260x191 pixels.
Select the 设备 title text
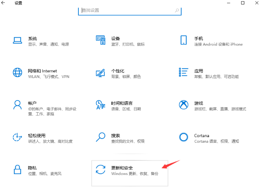click(x=116, y=39)
